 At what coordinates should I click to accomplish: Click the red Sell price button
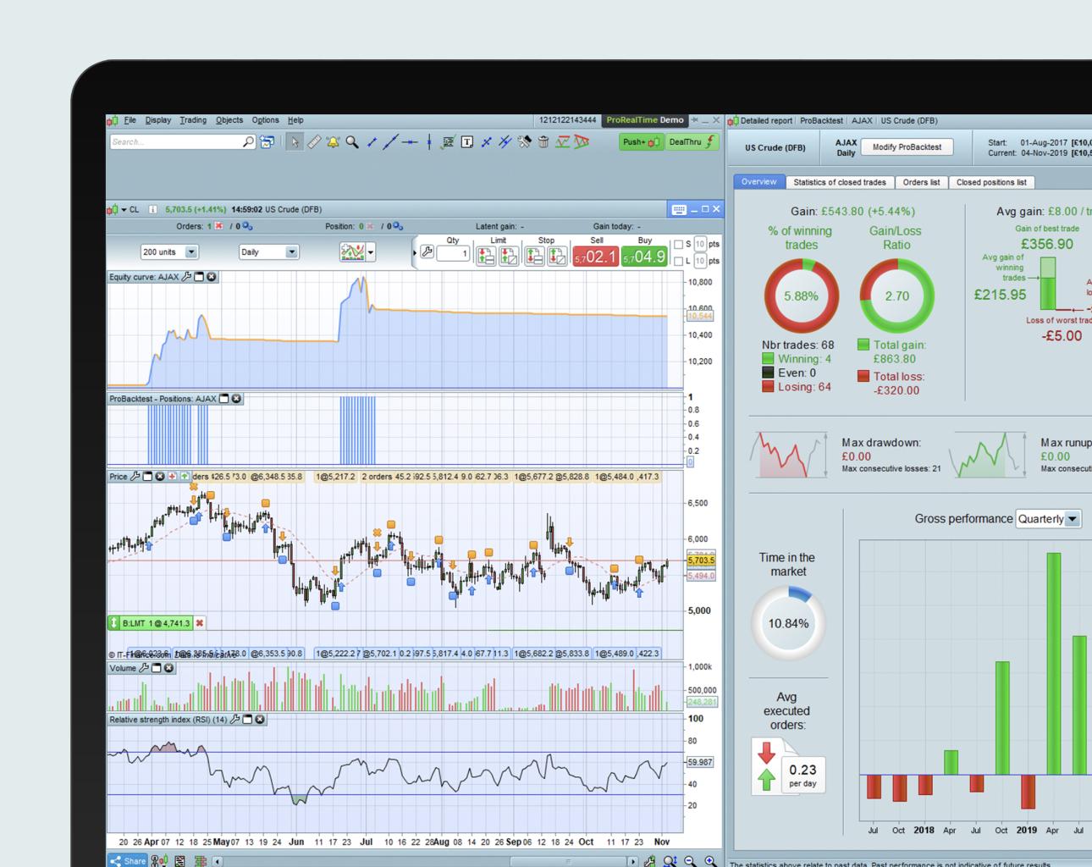pyautogui.click(x=595, y=257)
